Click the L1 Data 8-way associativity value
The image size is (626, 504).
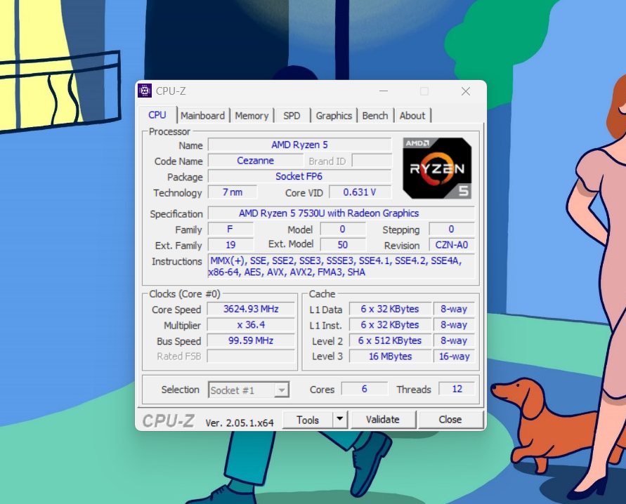[454, 309]
